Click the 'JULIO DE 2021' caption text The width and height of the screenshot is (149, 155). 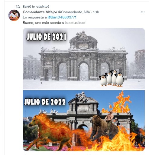(x=47, y=36)
